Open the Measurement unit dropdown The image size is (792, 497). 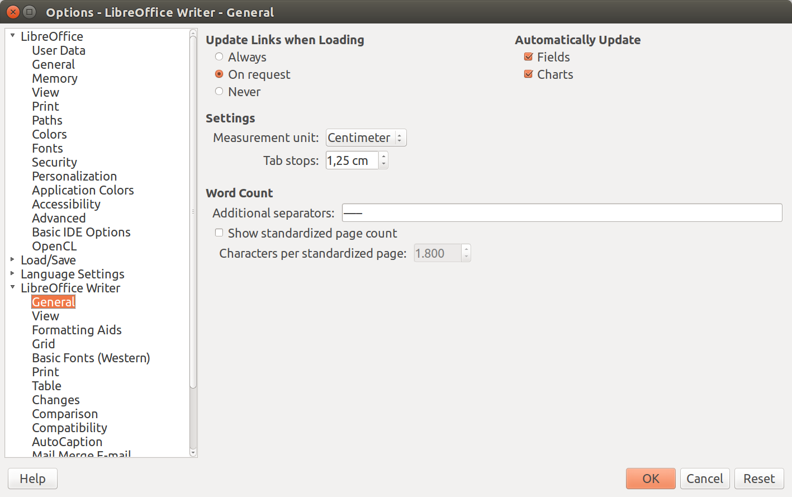(x=400, y=138)
